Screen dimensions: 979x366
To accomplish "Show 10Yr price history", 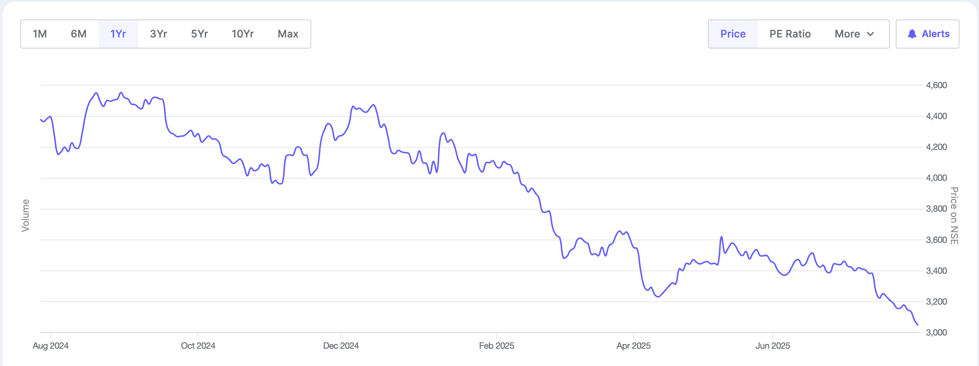I will (x=242, y=34).
